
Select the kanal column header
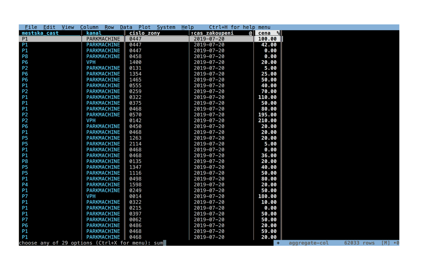(94, 33)
